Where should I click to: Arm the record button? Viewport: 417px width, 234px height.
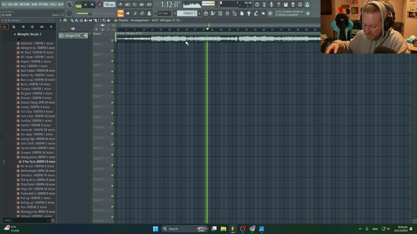100,5
